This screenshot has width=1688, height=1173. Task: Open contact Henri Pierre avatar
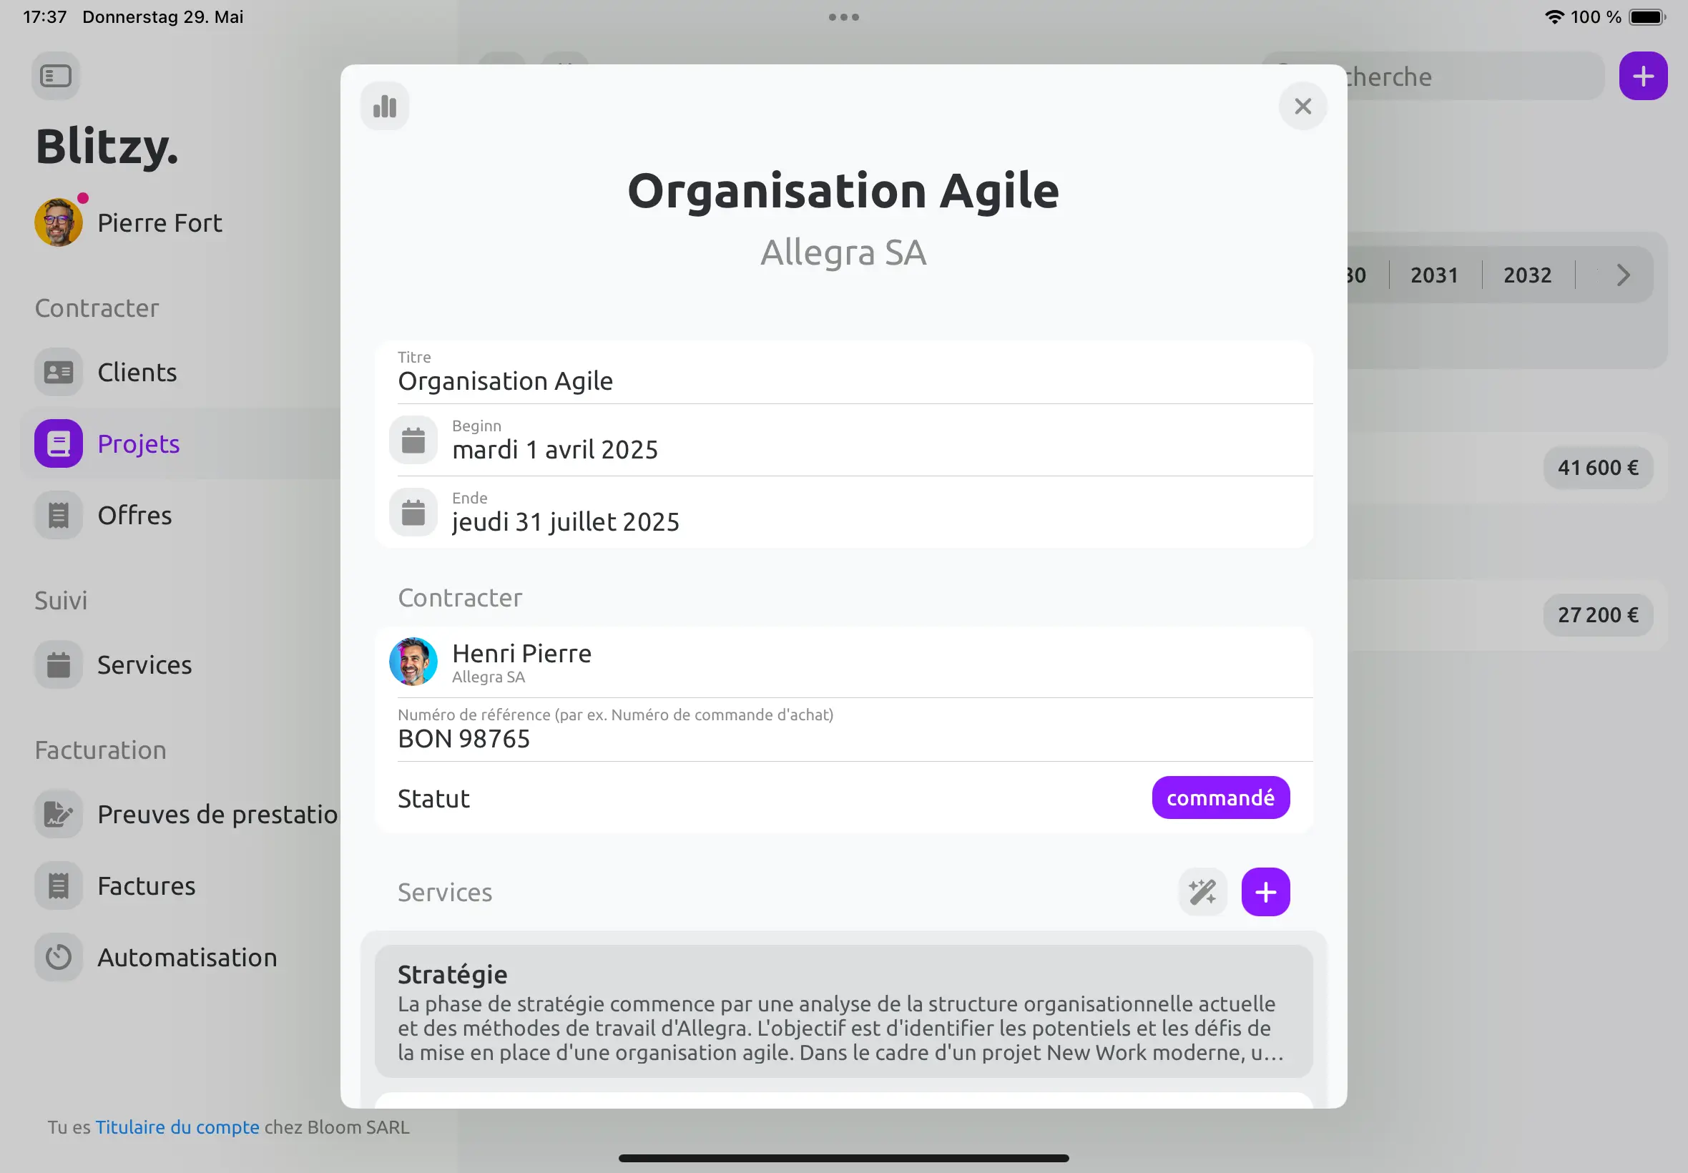click(413, 662)
